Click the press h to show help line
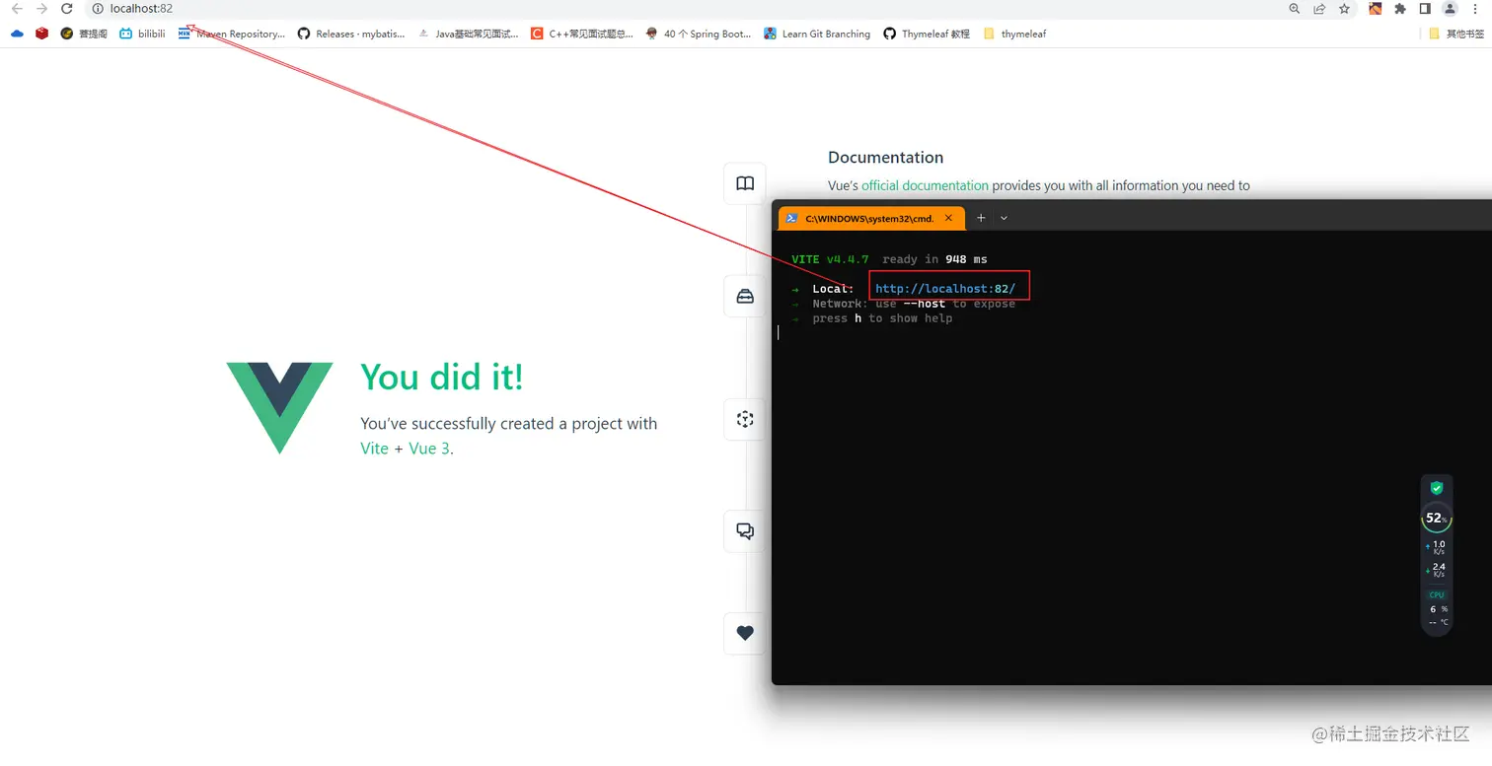The height and width of the screenshot is (766, 1492). tap(882, 318)
